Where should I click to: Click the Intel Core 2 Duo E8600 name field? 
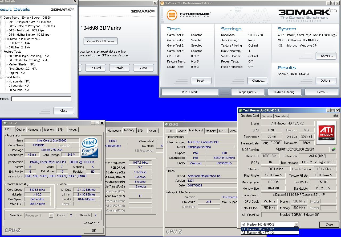(x=52, y=140)
